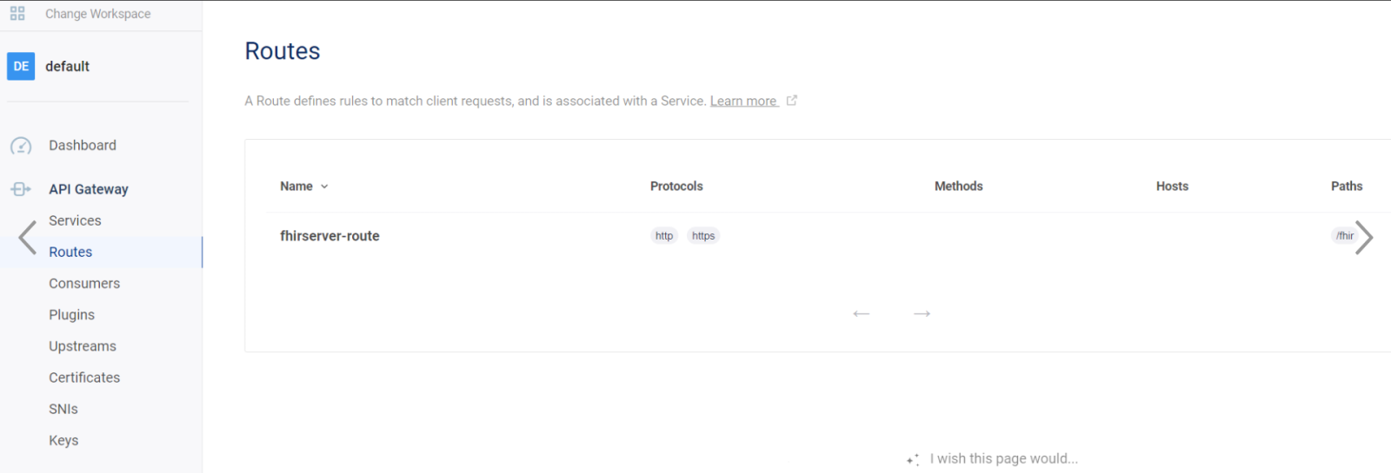Click the external link icon beside Learn more

[792, 101]
